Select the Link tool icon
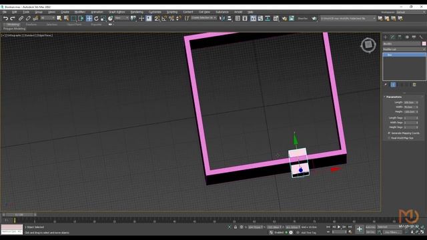The image size is (427, 240). [21, 19]
